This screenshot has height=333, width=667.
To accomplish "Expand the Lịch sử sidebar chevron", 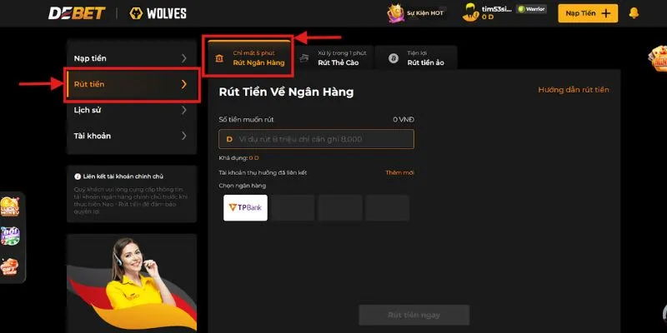I will point(183,110).
